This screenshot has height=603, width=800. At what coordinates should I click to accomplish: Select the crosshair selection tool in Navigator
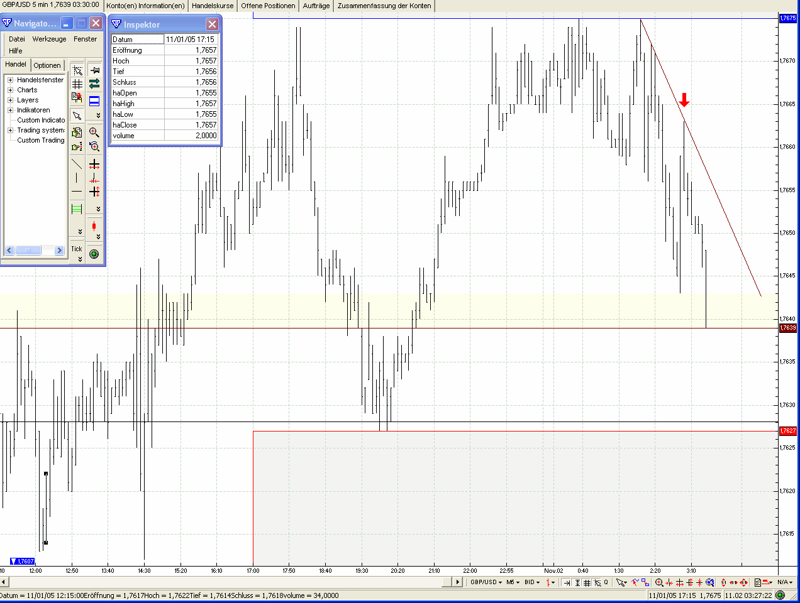tap(77, 70)
